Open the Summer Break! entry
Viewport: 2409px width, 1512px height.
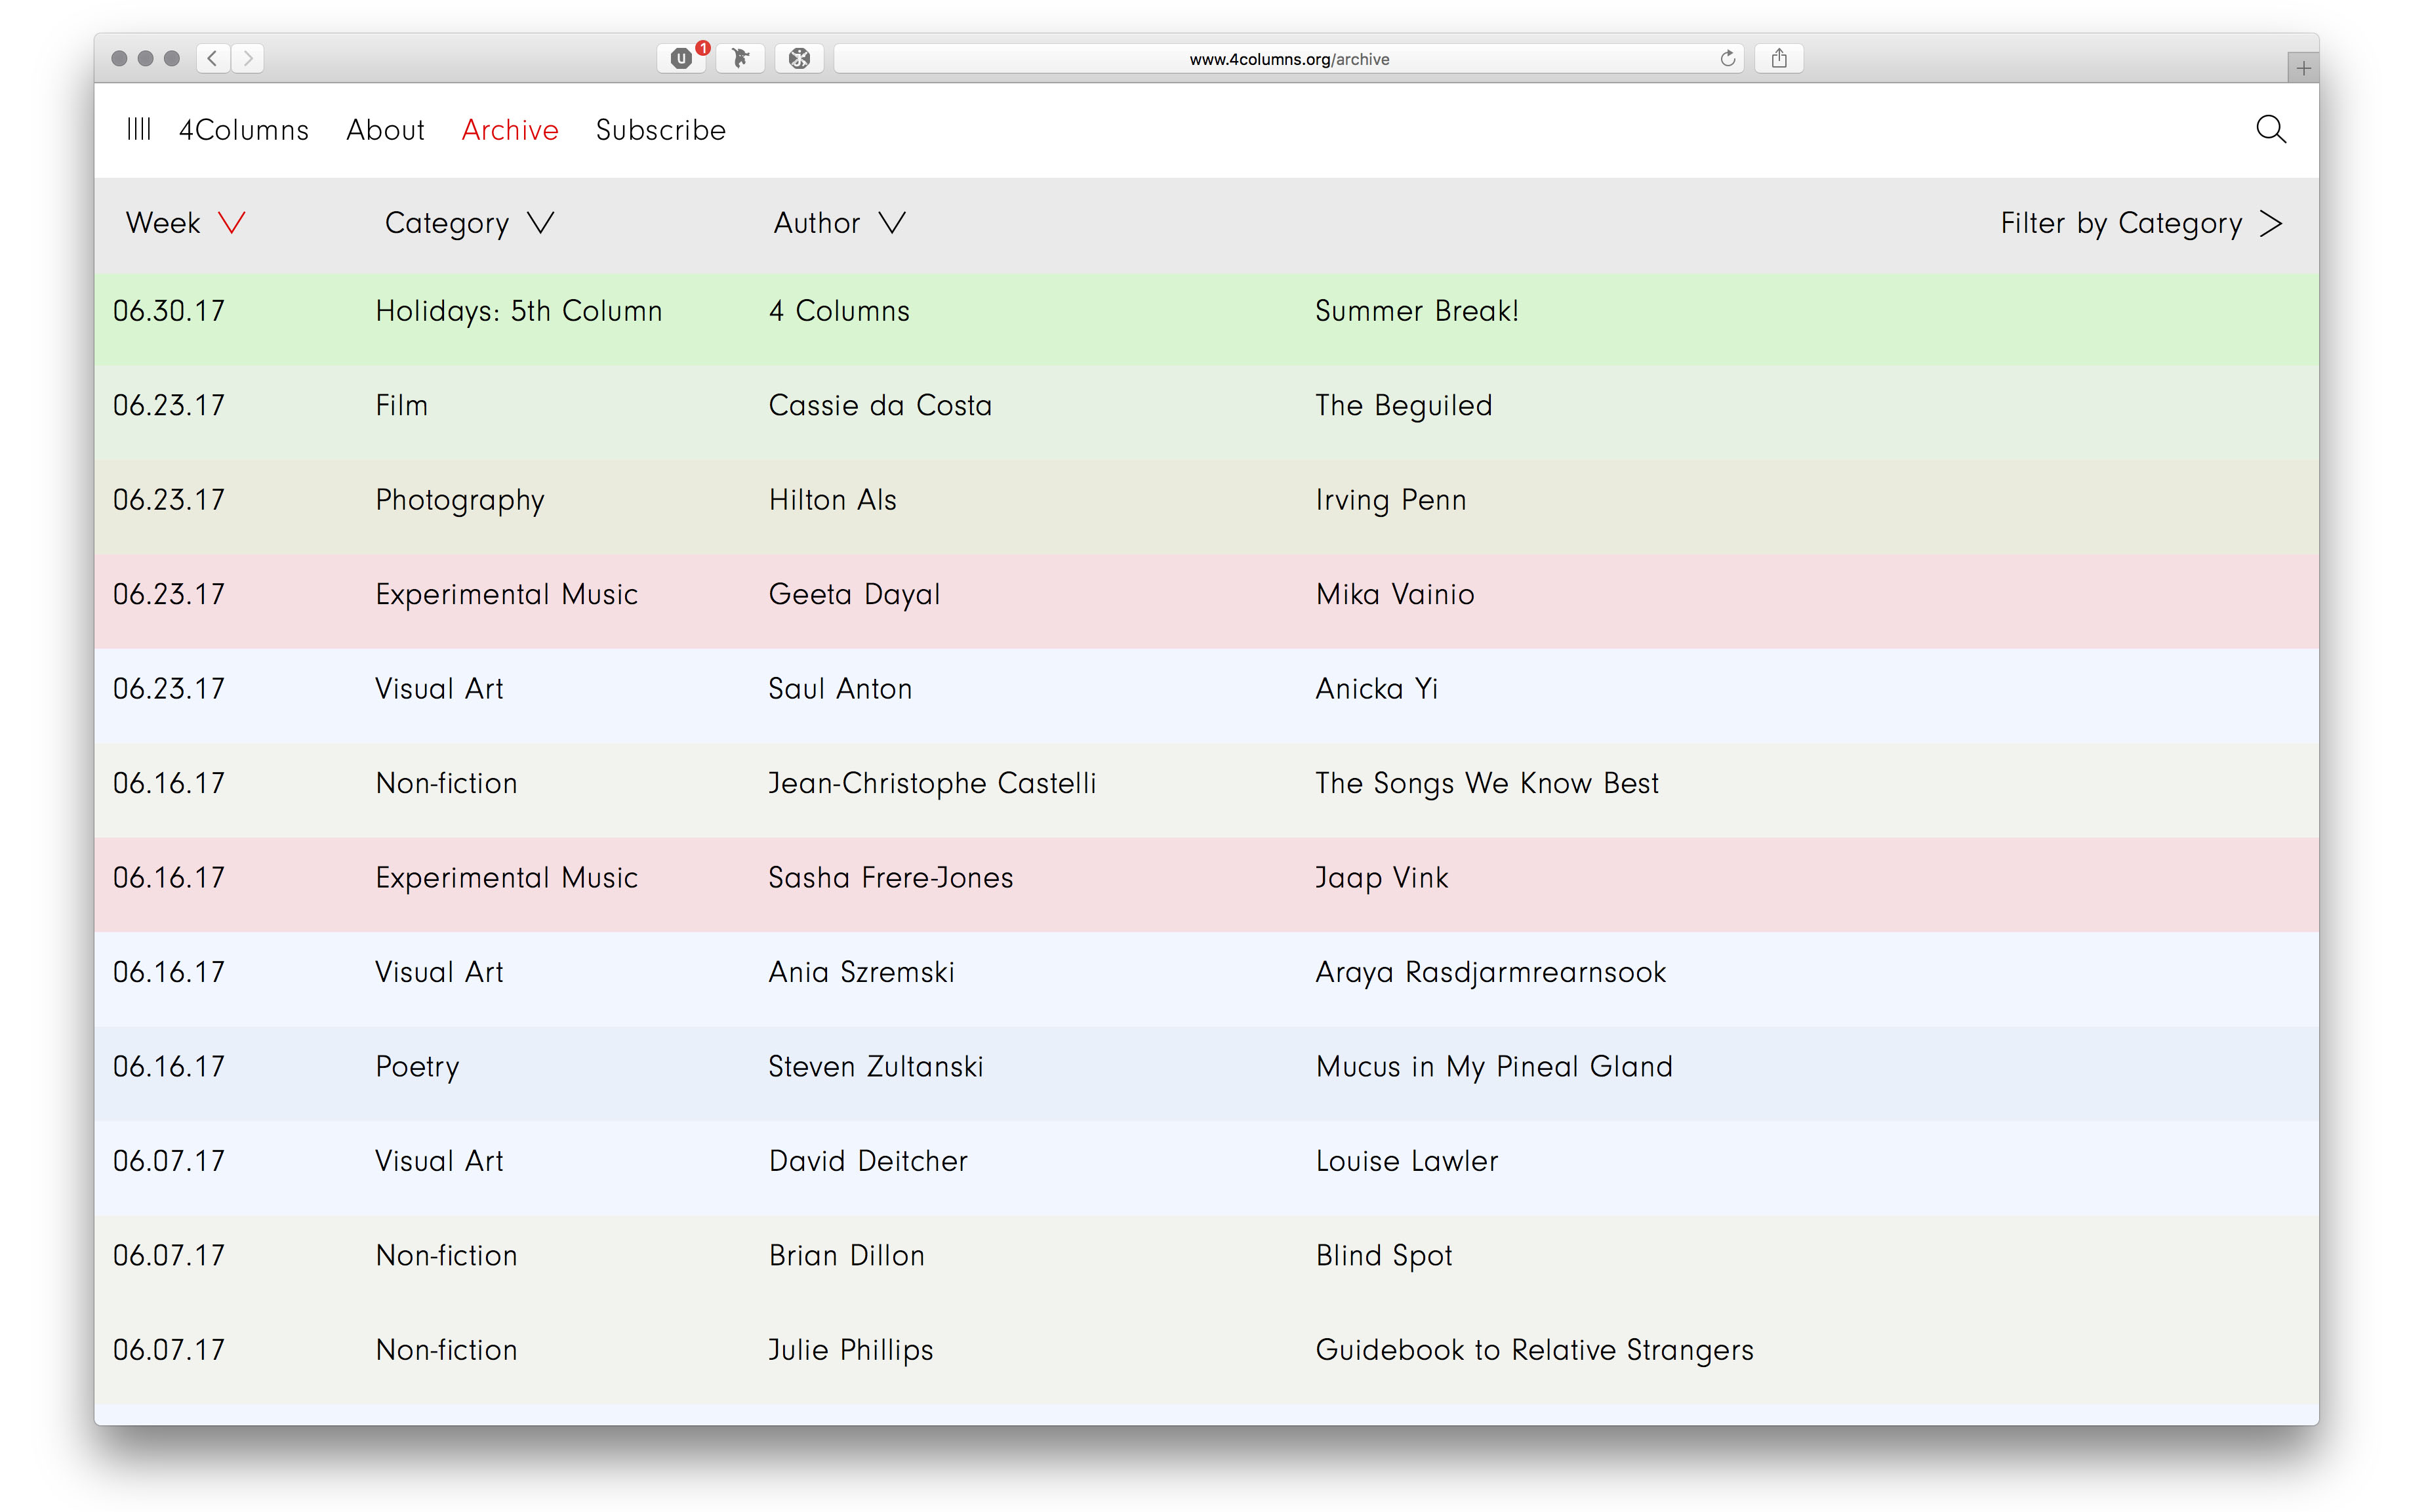1417,311
